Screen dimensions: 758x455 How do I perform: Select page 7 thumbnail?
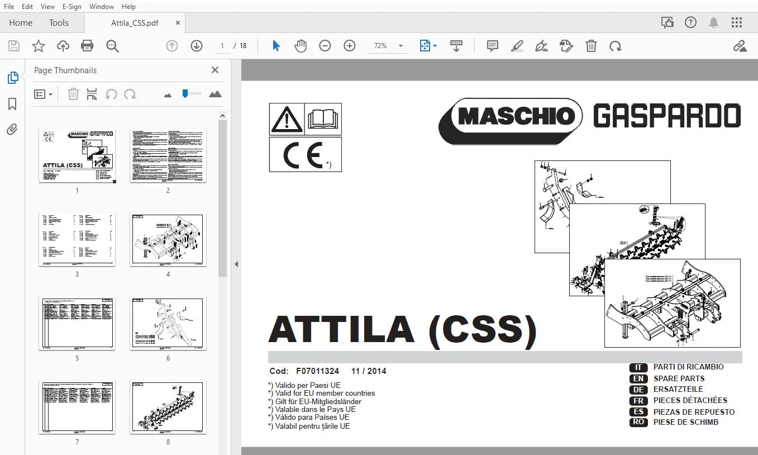pos(77,407)
